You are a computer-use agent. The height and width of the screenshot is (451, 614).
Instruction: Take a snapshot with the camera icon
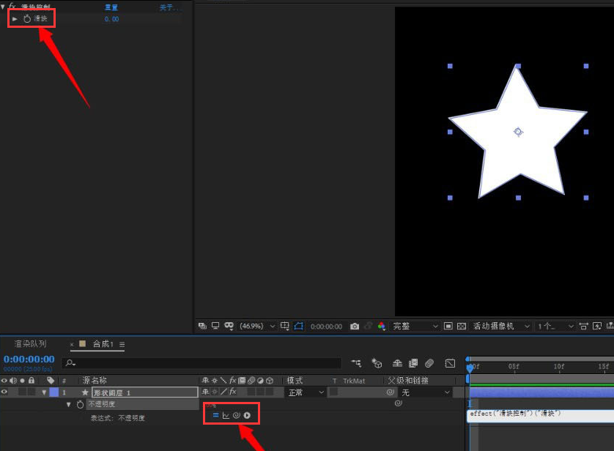[x=355, y=327]
